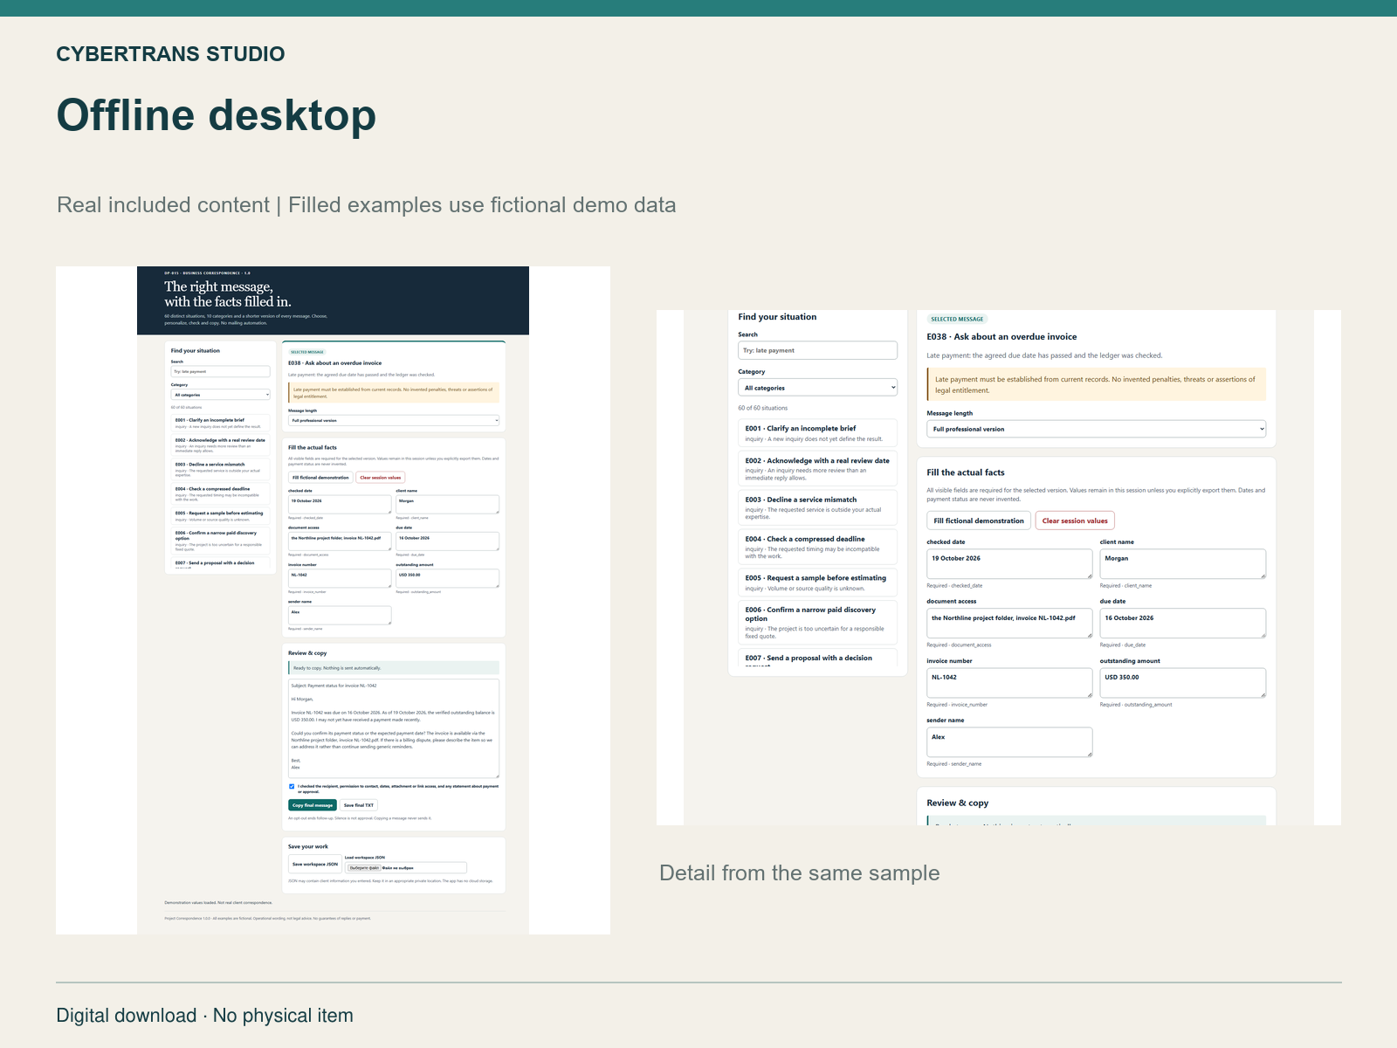
Task: Click Save workspace JSON in full-page sample
Action: click(x=315, y=864)
